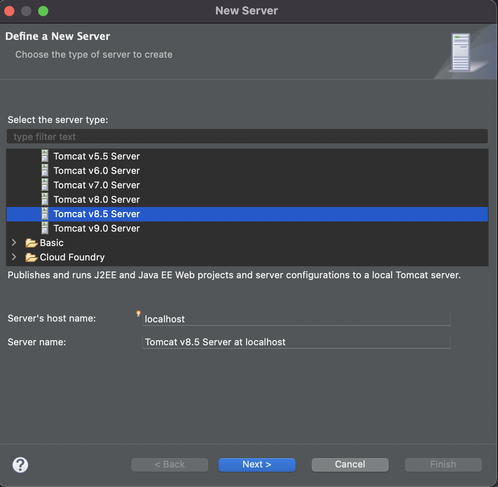Select the Cloud Foundry folder row
This screenshot has height=487, width=498.
coord(247,257)
